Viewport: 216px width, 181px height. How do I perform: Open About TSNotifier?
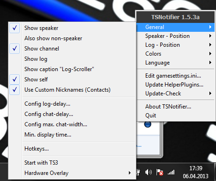175,107
